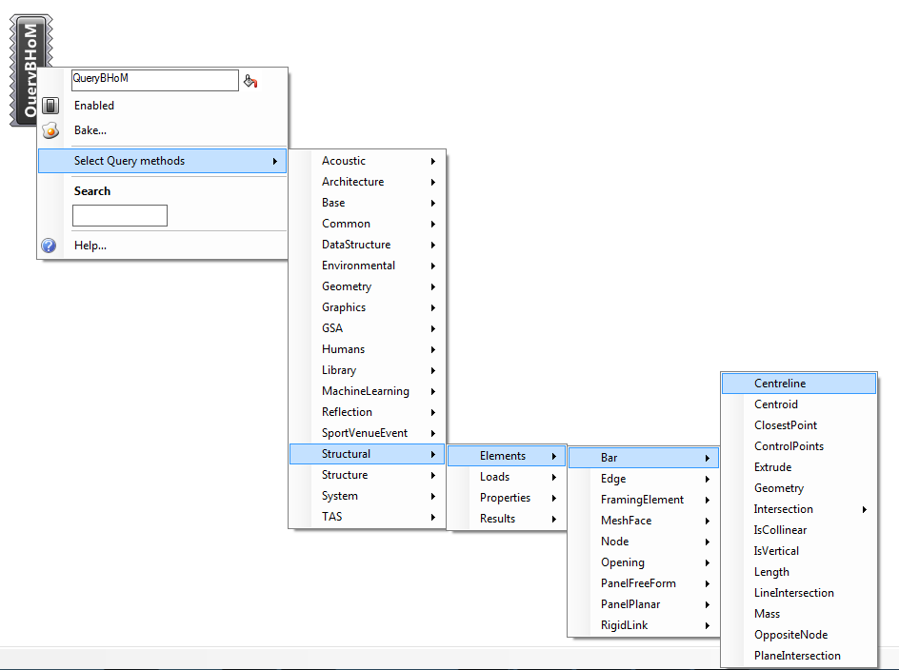Click the Bake egg icon
899x670 pixels.
(51, 130)
